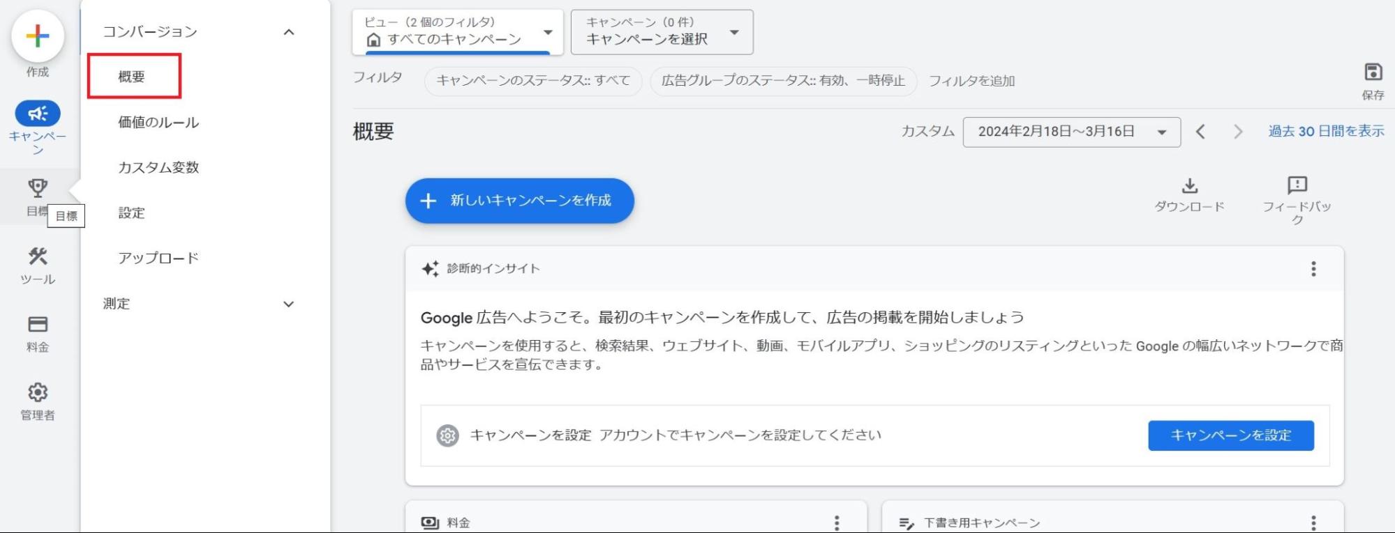This screenshot has width=1395, height=533.
Task: Click the blue キャンペーンを設定 button
Action: 1230,435
